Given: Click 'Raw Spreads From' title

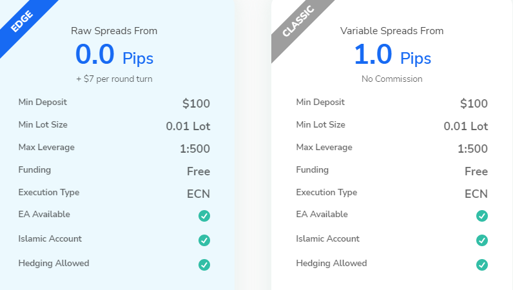Looking at the screenshot, I should click(x=114, y=31).
